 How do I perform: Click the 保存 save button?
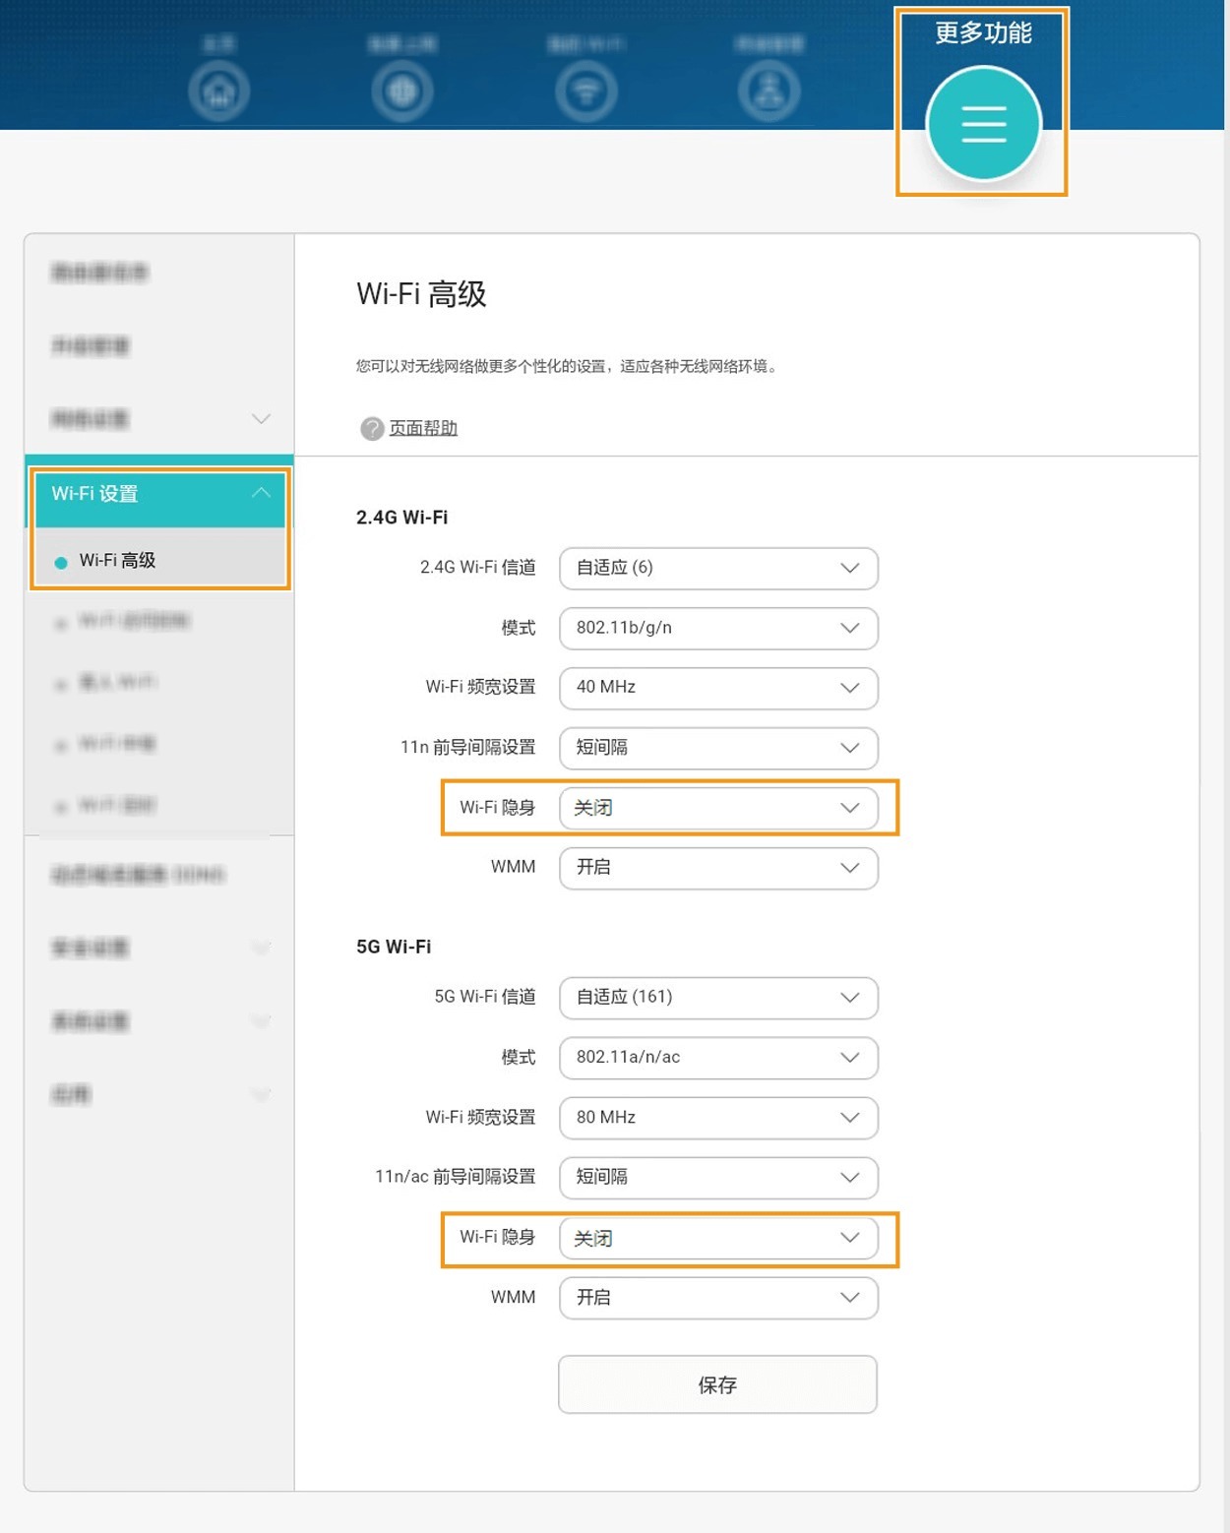click(x=717, y=1384)
